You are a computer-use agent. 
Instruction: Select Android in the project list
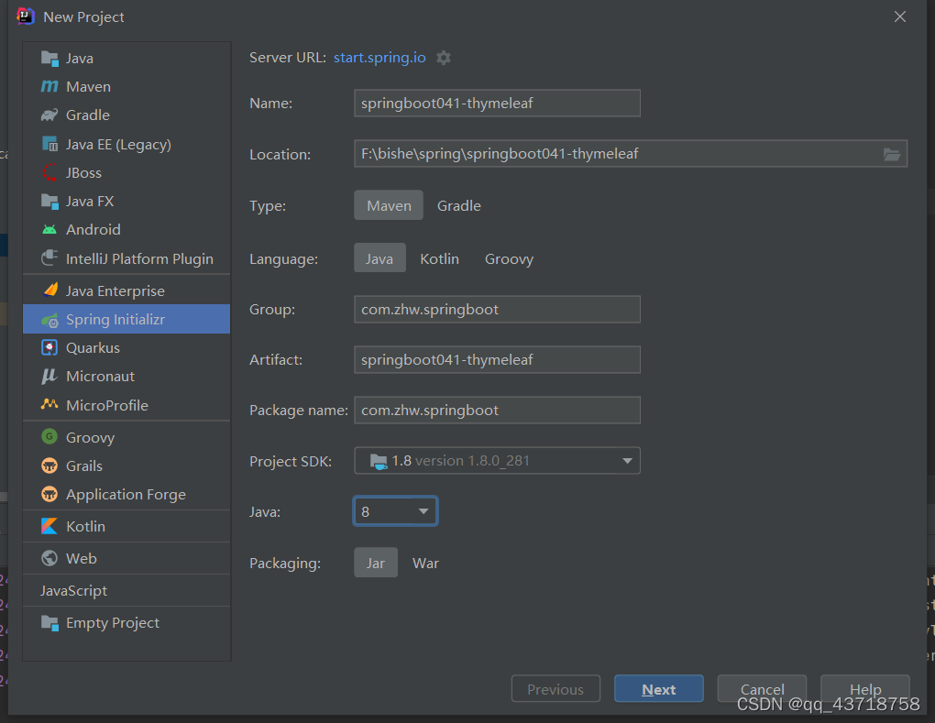coord(126,229)
